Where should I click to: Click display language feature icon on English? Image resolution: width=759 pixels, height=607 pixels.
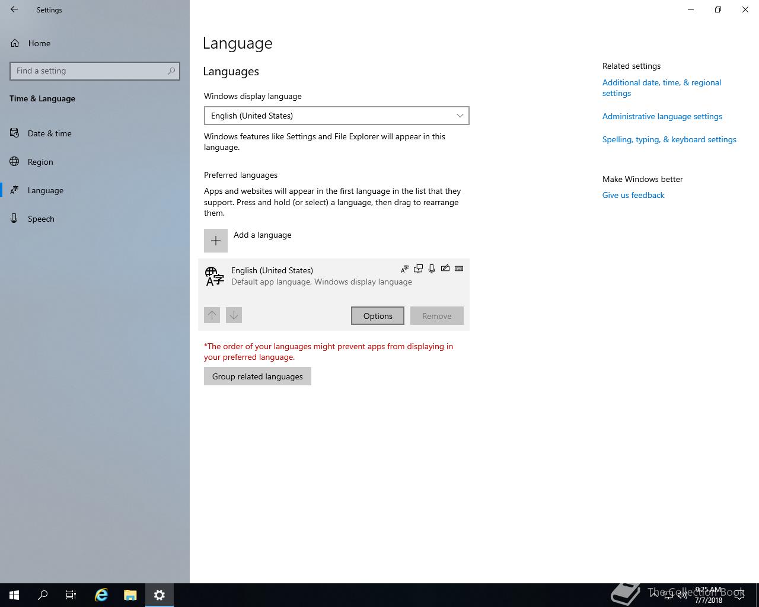pos(404,269)
